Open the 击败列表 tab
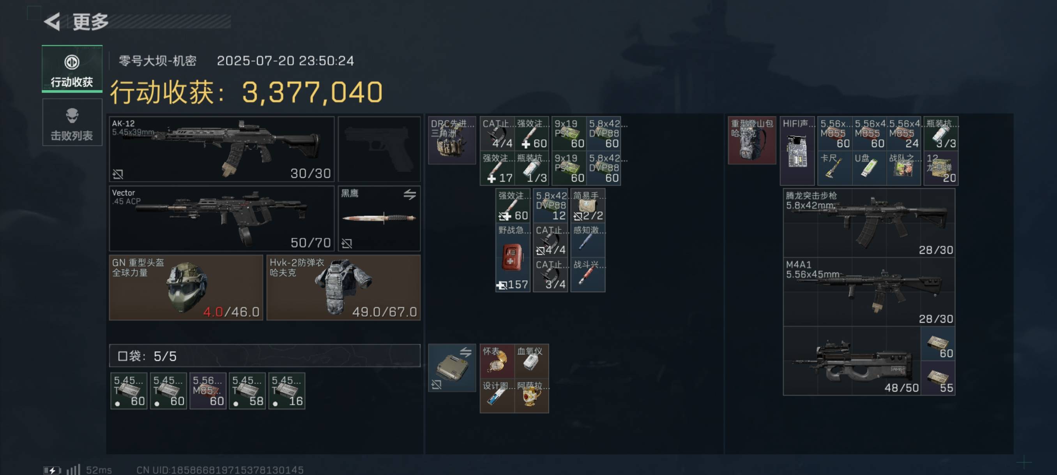 tap(72, 123)
